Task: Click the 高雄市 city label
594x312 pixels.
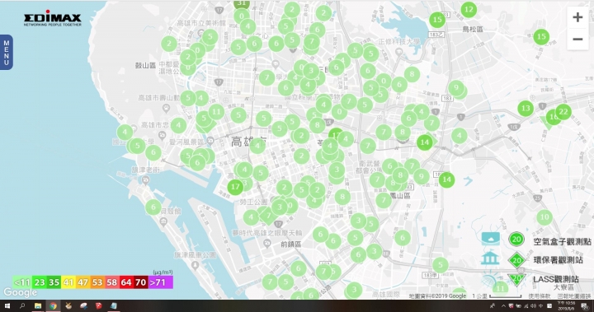Action: 248,142
